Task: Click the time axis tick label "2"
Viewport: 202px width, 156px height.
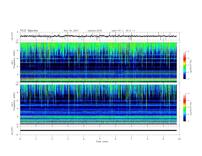Action: coord(52,139)
